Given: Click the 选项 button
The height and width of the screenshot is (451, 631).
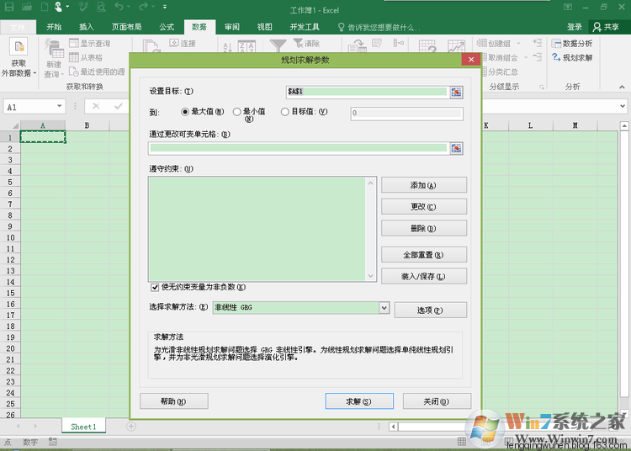Looking at the screenshot, I should pos(430,310).
